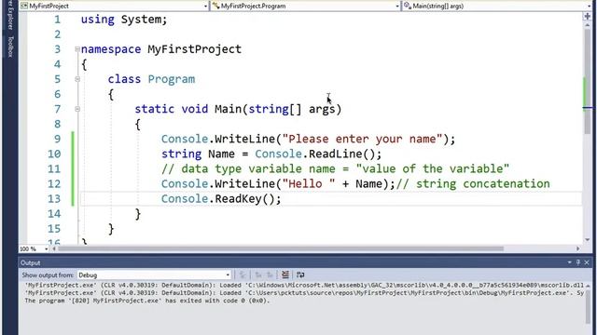Click the horizontal editor scrollbar thumb
Screen dimensions: 597x335
click(281, 248)
